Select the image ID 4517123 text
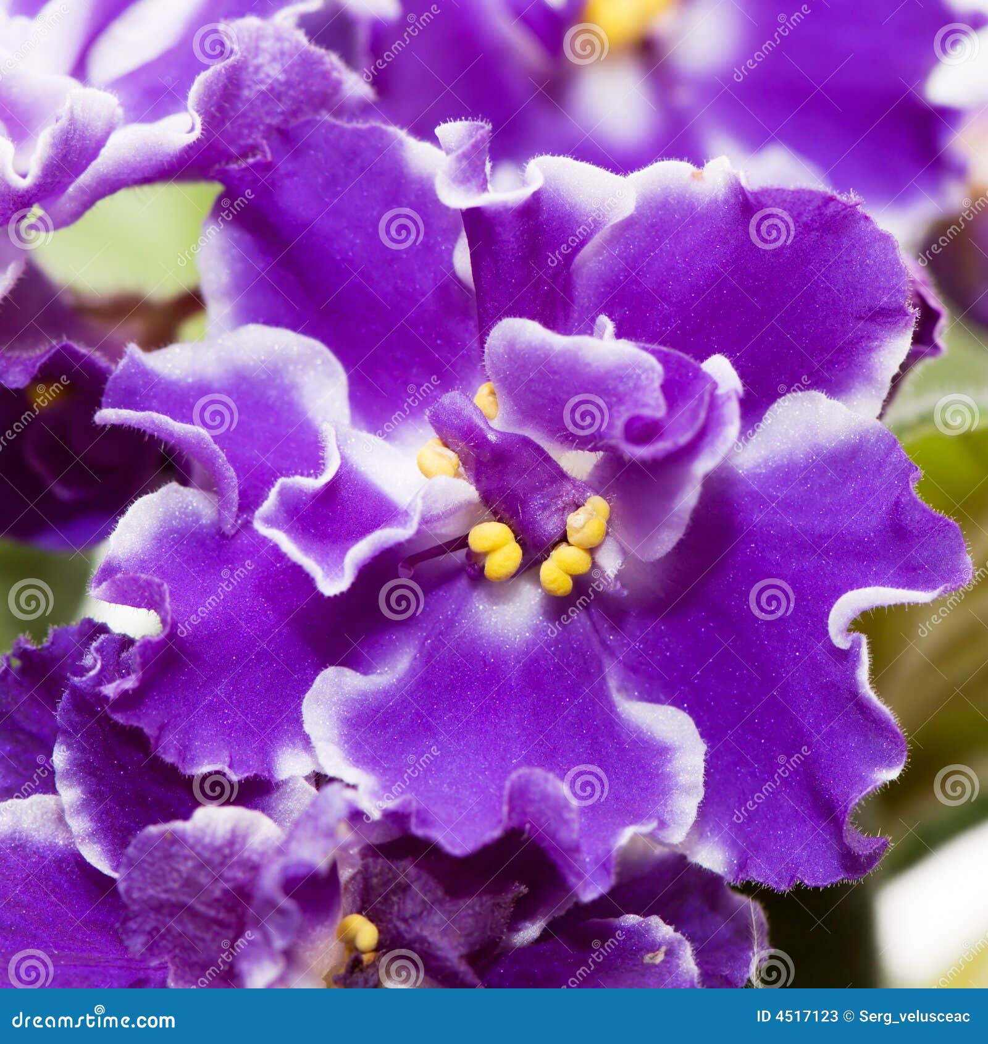This screenshot has height=1044, width=988. point(797,1016)
